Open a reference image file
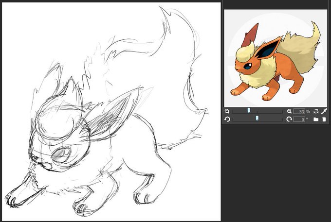The image size is (331, 222). point(316,120)
